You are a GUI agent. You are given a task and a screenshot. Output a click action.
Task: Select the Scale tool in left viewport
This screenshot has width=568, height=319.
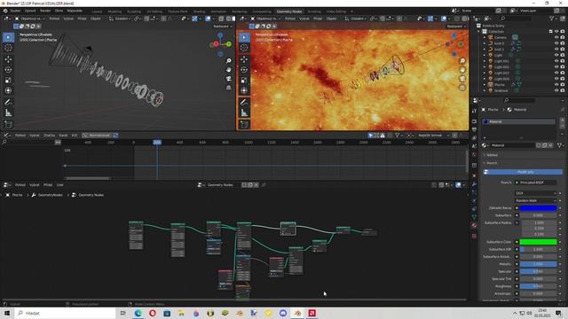coord(8,80)
